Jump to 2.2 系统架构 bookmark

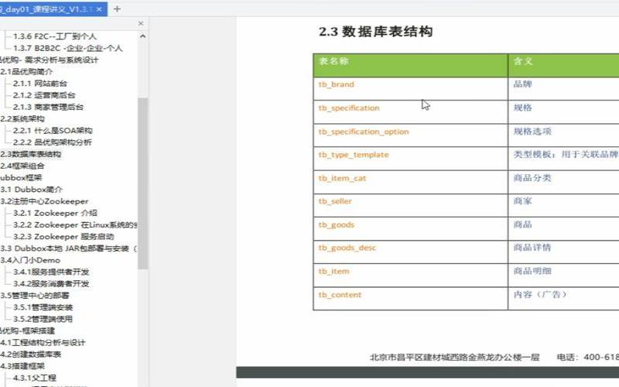point(22,119)
